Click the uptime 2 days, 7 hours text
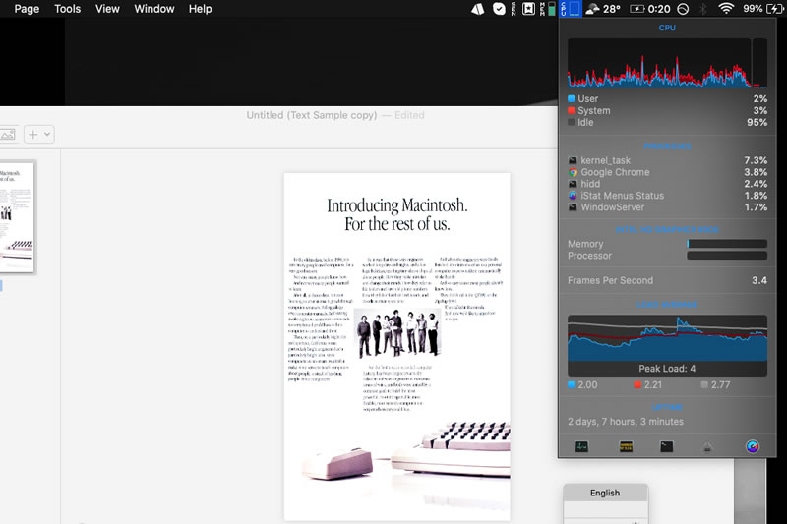The width and height of the screenshot is (787, 524). (626, 422)
